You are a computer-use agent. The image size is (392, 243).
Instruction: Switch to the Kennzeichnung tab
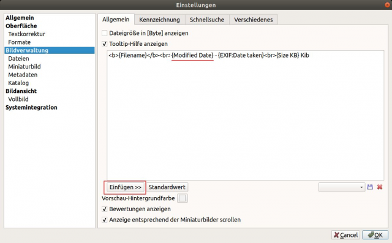(159, 20)
